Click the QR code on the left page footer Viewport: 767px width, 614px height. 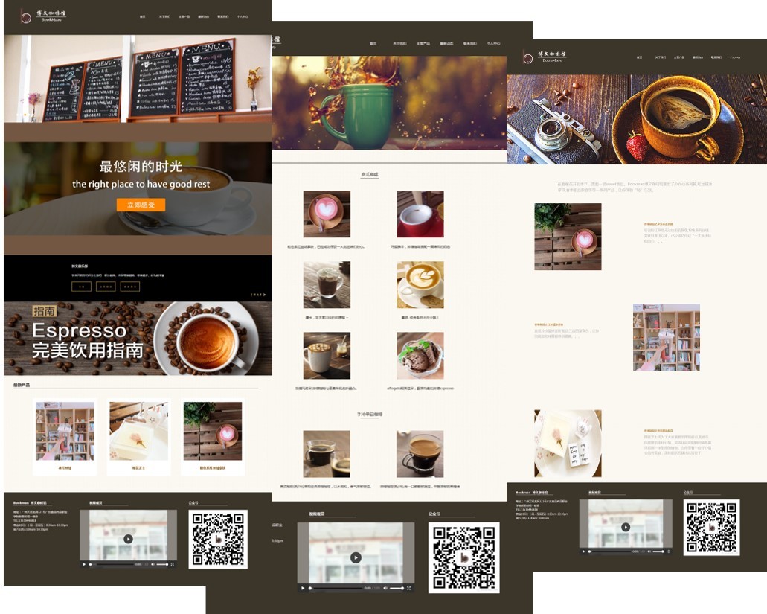pos(218,539)
